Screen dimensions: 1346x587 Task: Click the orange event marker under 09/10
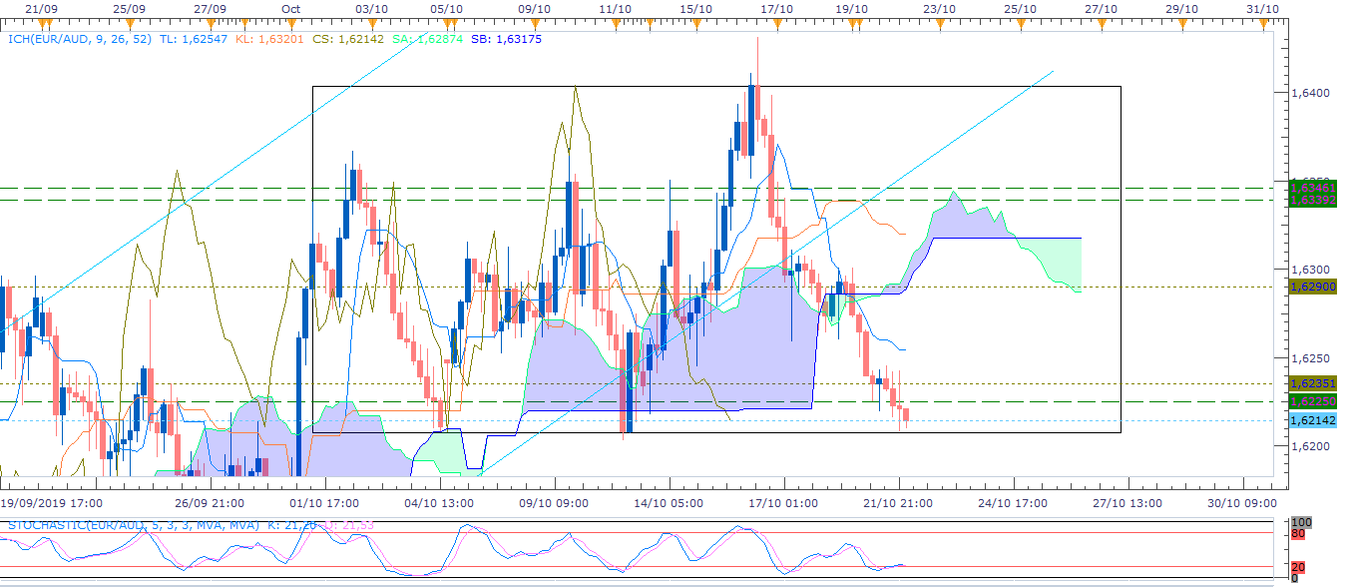coord(535,26)
